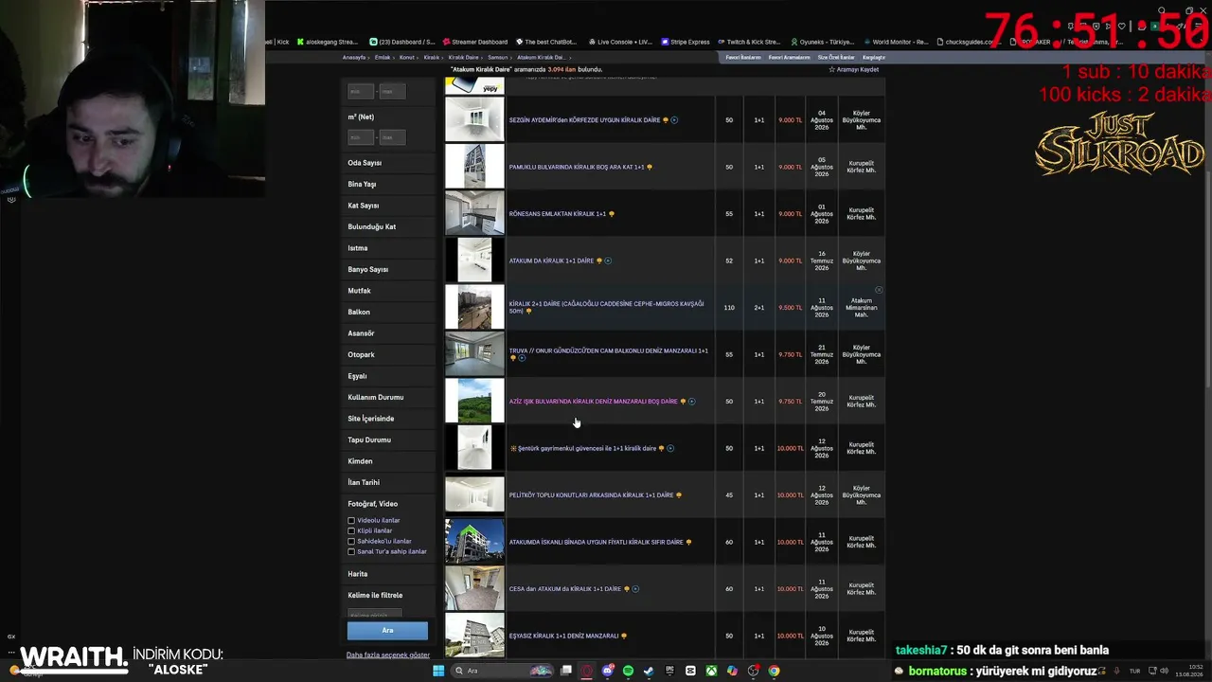This screenshot has height=682, width=1212.
Task: Open thumbnail of CESA dan ATAKUM listing
Action: (474, 588)
